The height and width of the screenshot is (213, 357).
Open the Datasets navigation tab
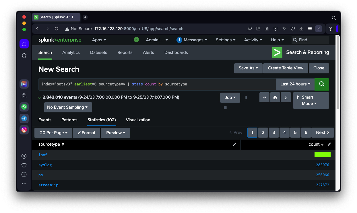click(x=98, y=52)
